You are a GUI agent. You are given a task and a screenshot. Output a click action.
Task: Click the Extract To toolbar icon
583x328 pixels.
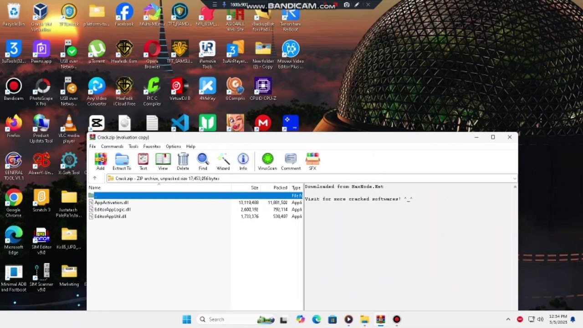122,162
